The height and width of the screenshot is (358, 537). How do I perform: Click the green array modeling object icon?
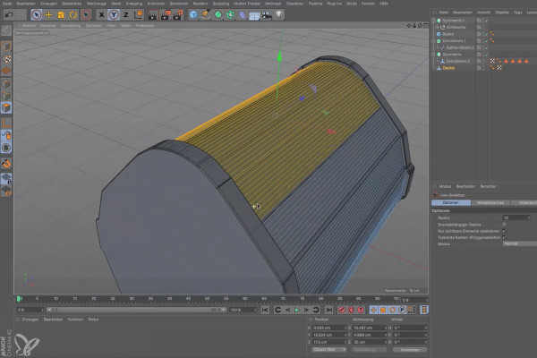click(231, 15)
